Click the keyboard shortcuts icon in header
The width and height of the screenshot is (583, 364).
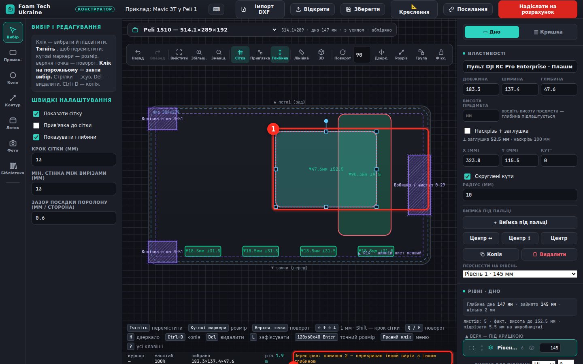coord(217,9)
